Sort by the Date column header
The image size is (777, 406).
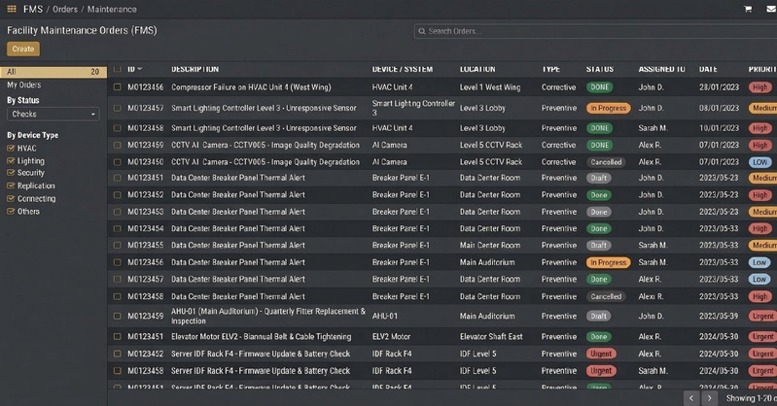708,69
